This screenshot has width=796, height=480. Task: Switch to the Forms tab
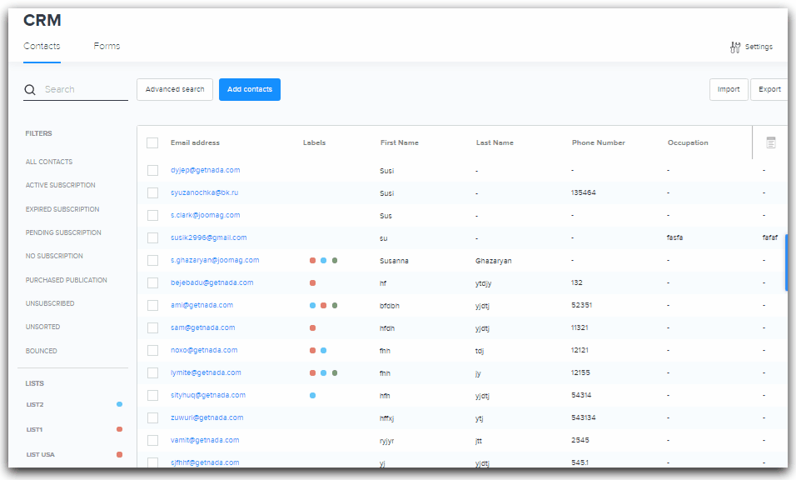(x=107, y=46)
